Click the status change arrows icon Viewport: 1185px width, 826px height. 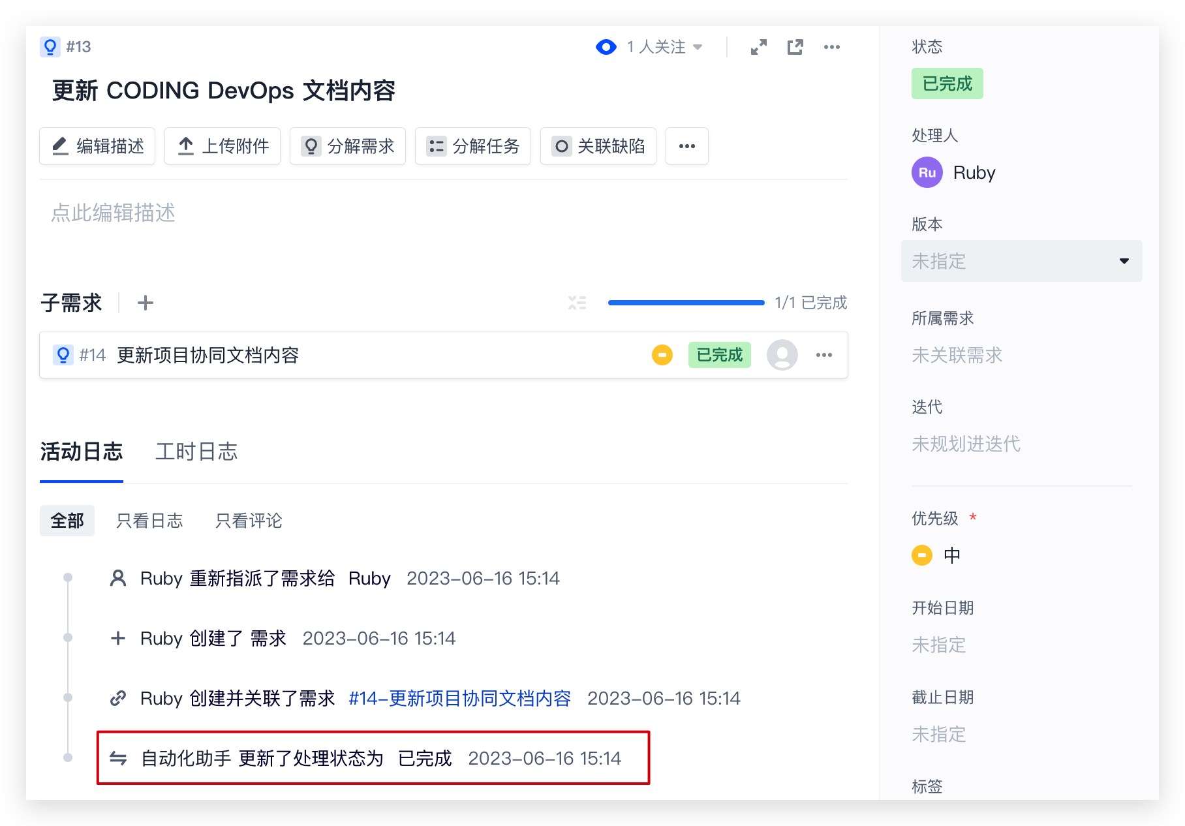click(118, 758)
